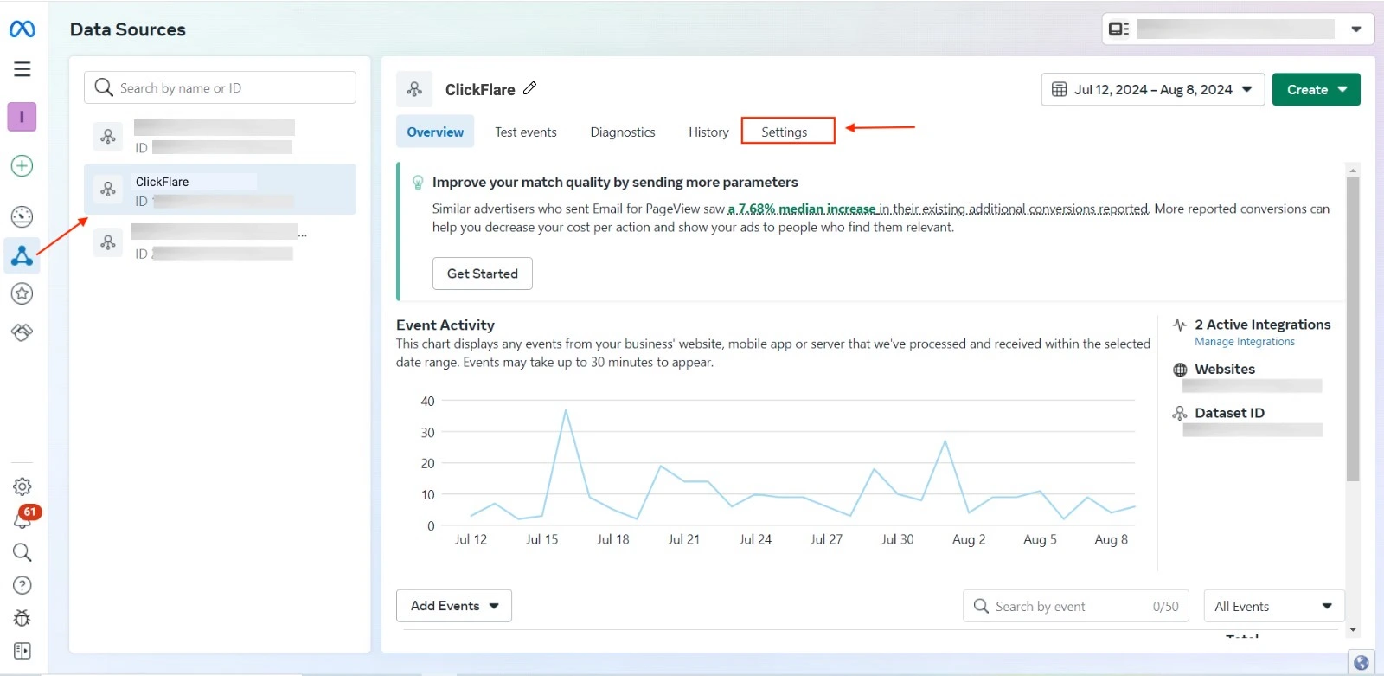Click the calendar icon in date range

click(x=1059, y=89)
